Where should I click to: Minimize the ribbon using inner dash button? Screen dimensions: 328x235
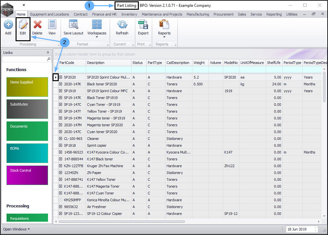(304, 14)
